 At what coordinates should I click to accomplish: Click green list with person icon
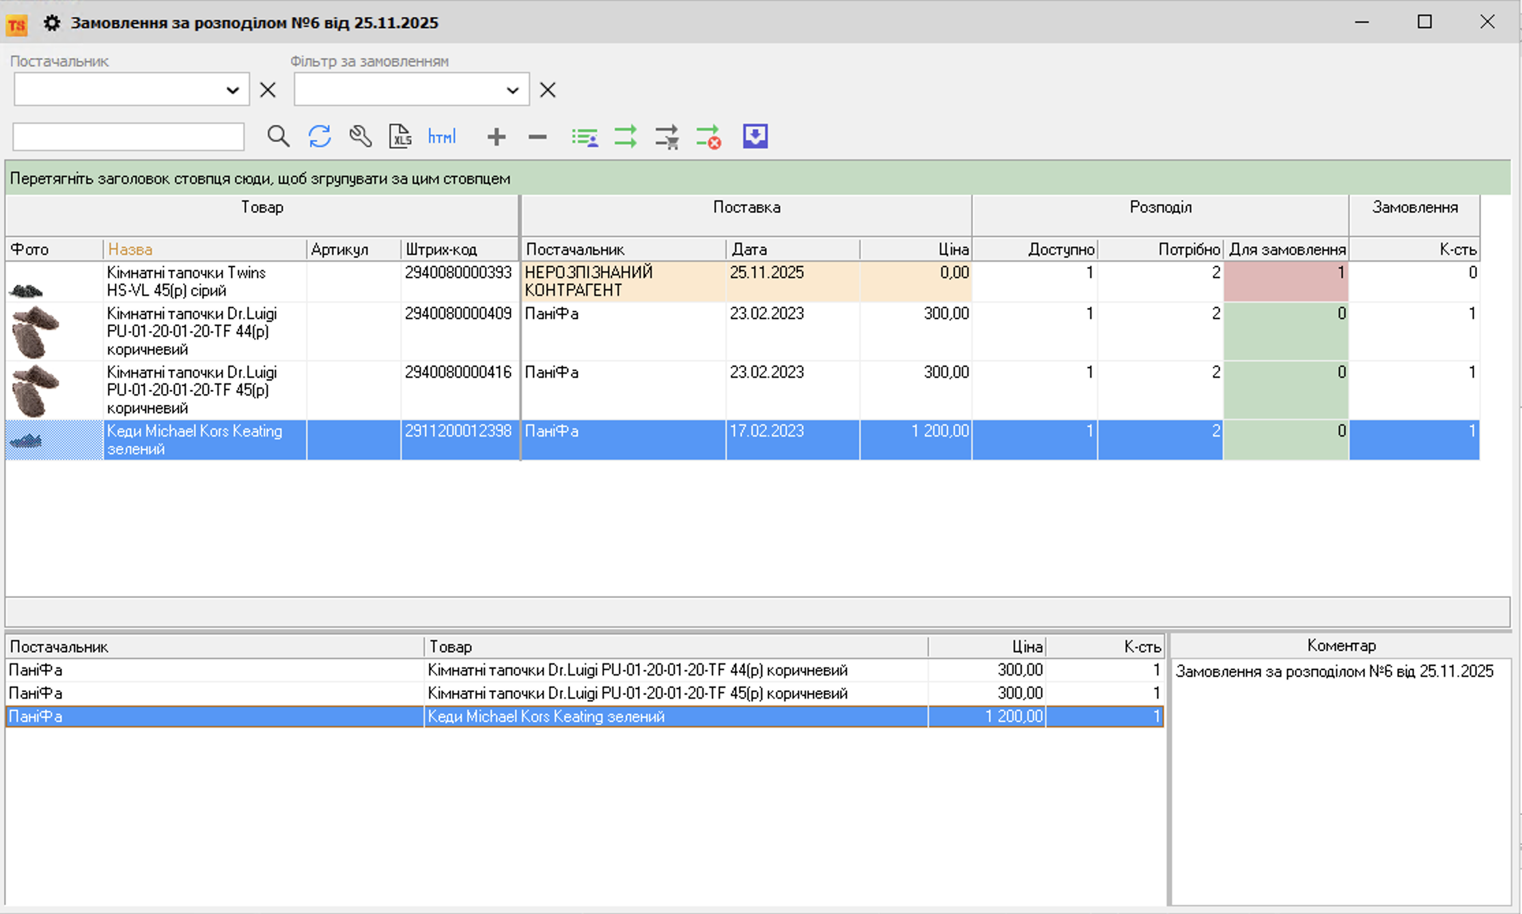(x=585, y=137)
